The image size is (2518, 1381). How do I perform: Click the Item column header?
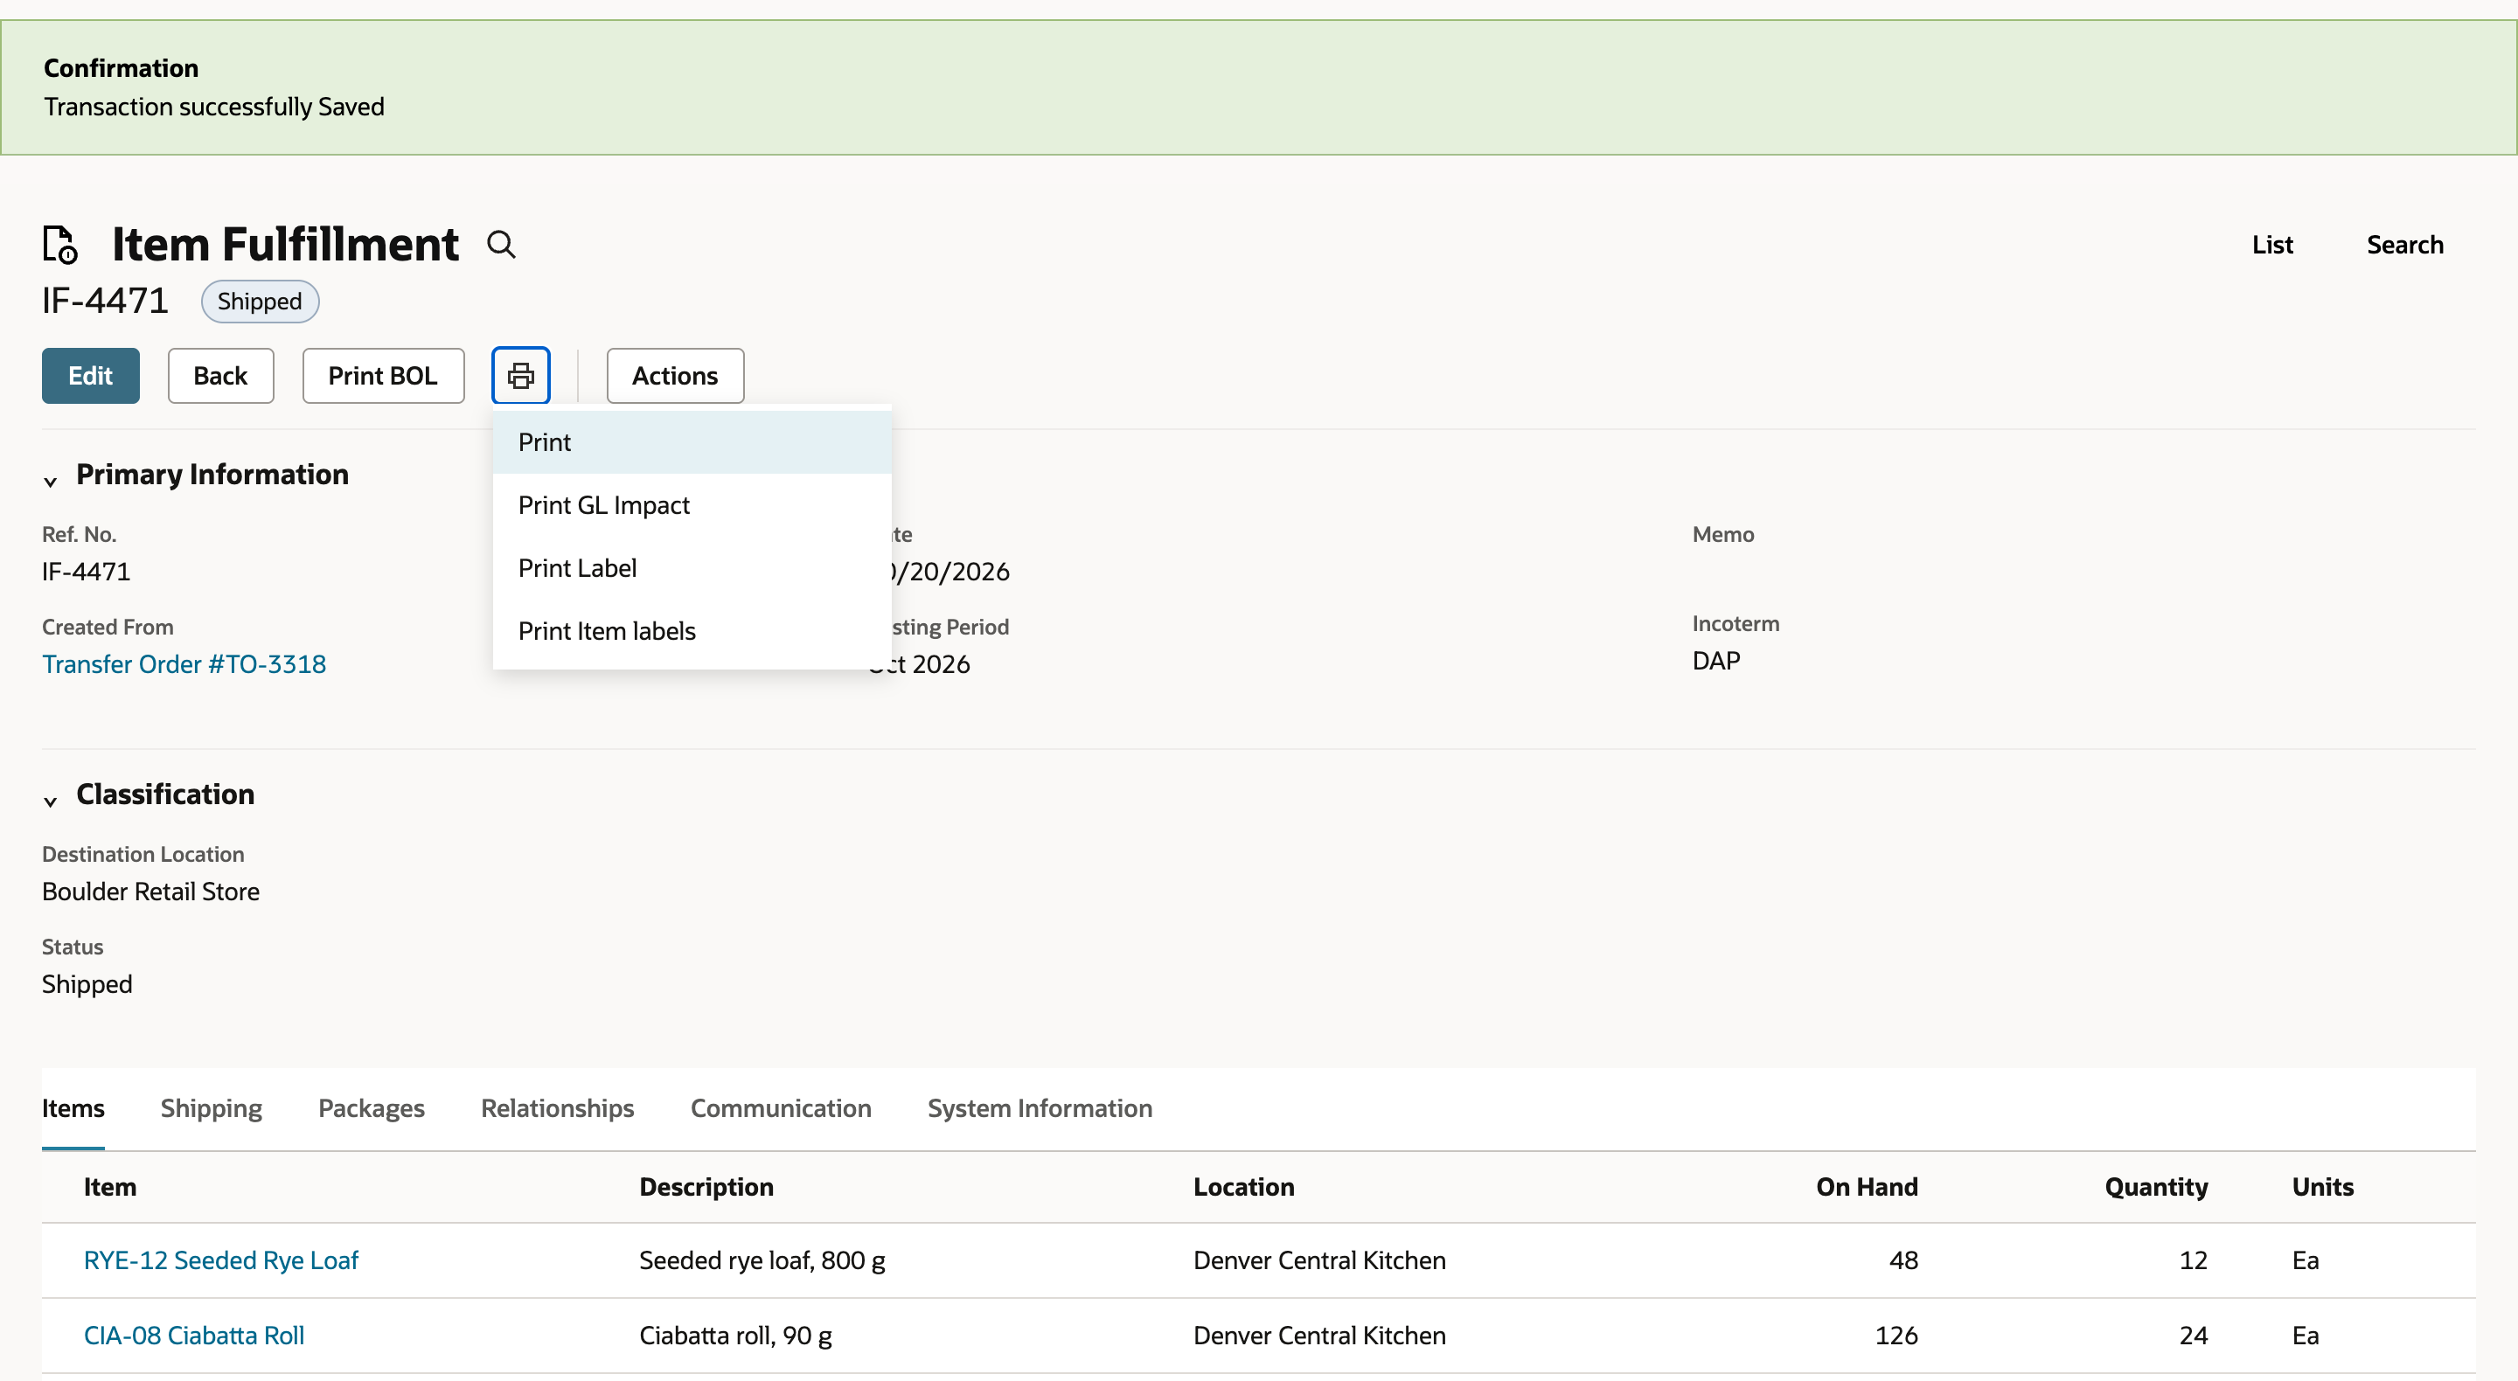(x=109, y=1186)
